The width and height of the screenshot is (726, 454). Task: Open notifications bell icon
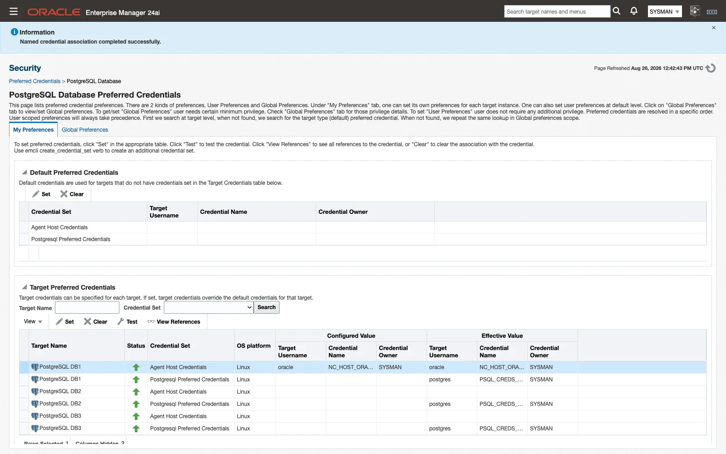click(x=634, y=11)
